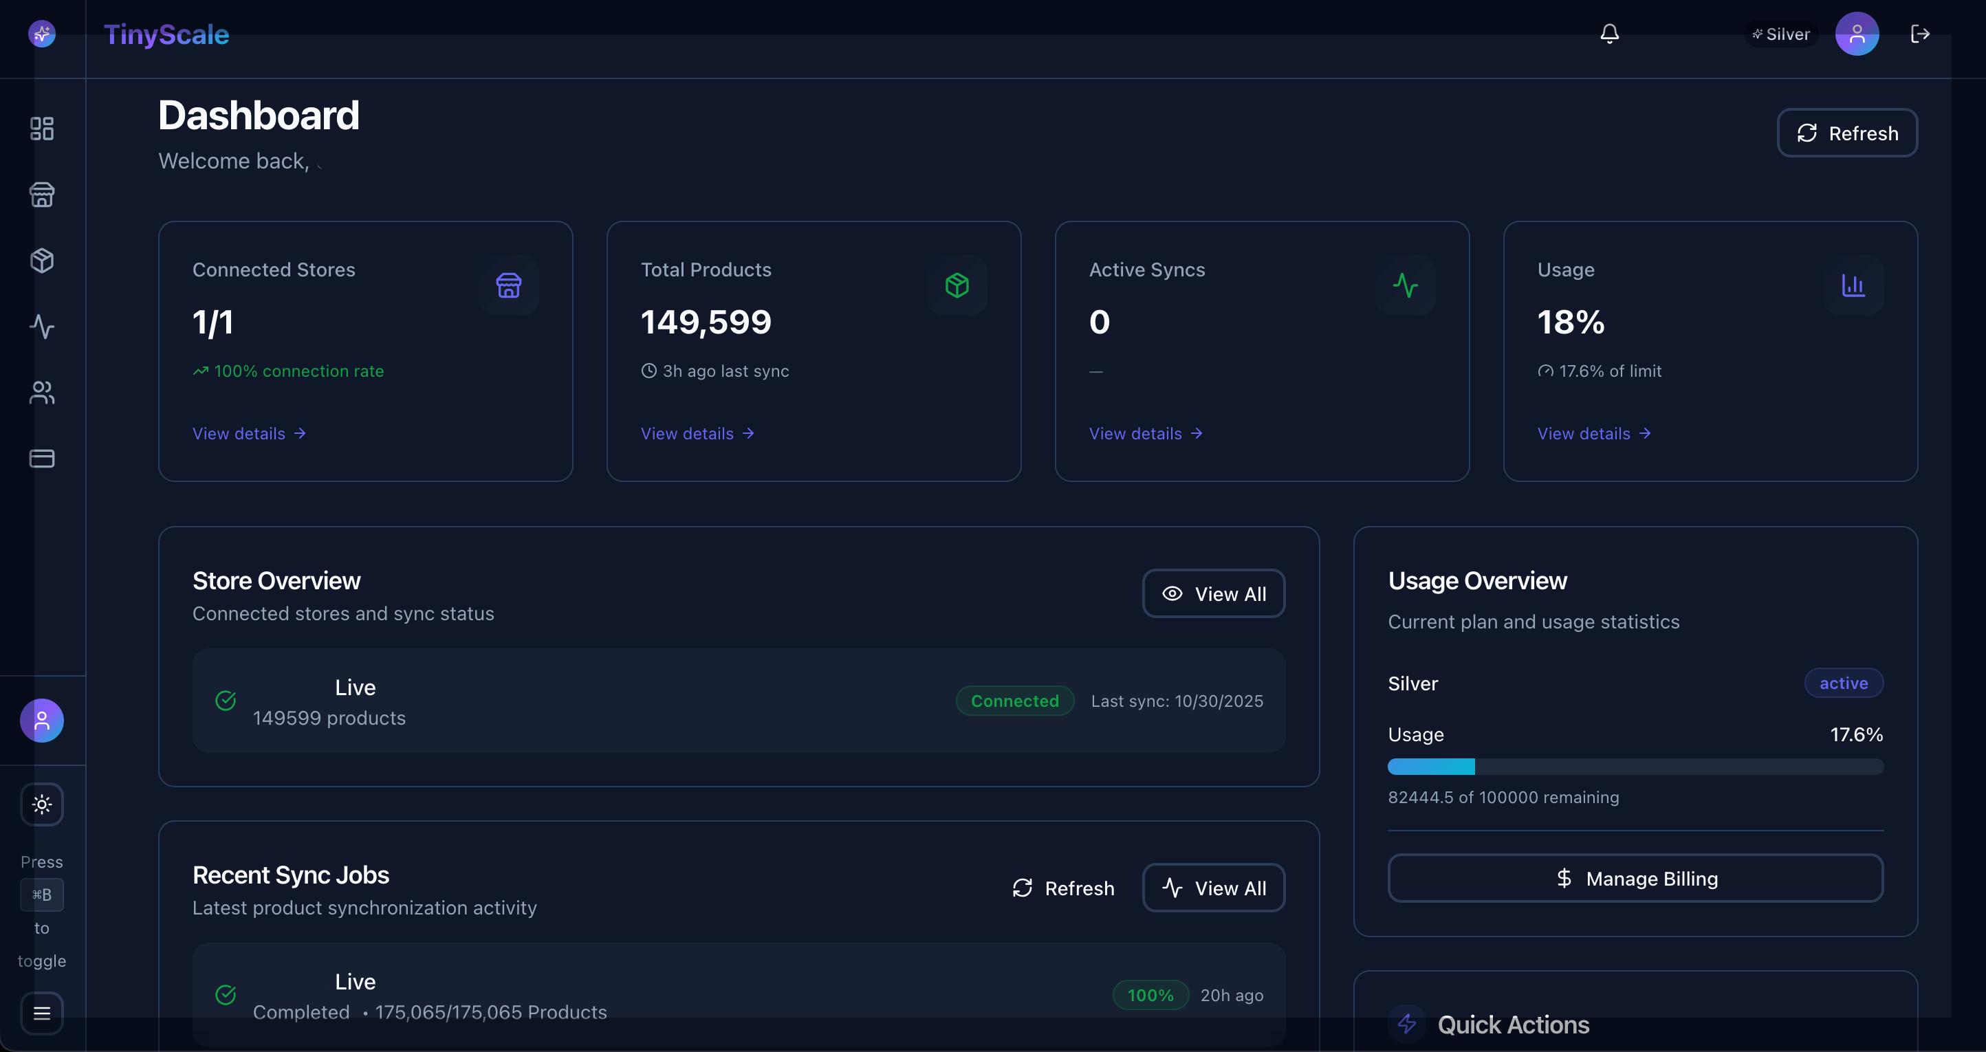Open team members via sidebar users icon
The width and height of the screenshot is (1986, 1052).
[42, 393]
